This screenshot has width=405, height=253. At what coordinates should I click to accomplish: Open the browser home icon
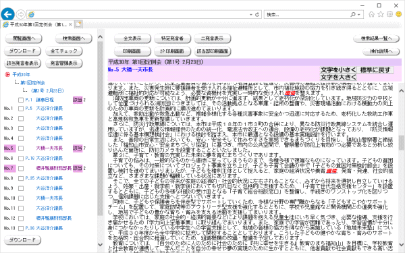tap(371, 14)
